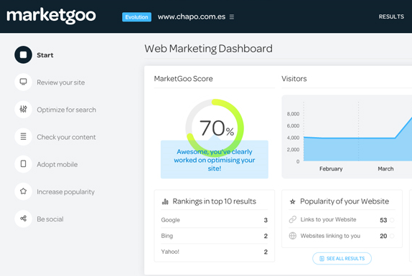Screen dimensions: 412x276
Task: Click the Increase popularity star icon
Action: 24,191
